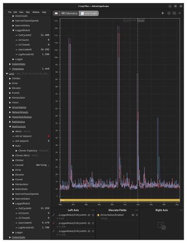
Task: Remove the blue FullCycleMS field showing 9.962
Action: (x=93, y=215)
